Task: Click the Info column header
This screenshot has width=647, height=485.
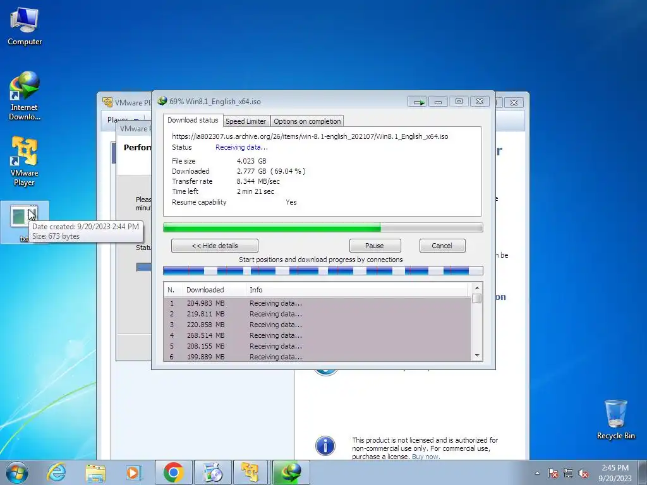Action: [358, 290]
